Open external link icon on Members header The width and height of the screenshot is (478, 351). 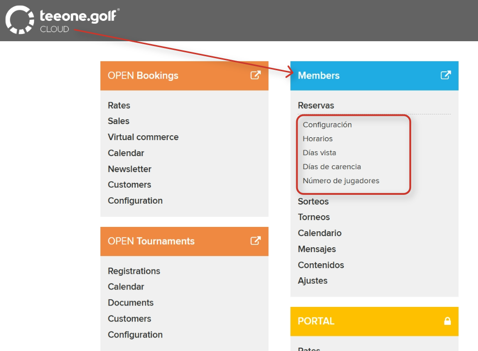point(446,75)
